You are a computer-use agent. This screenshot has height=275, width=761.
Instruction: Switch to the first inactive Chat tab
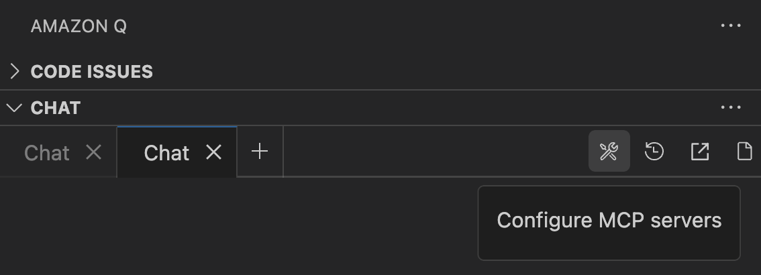(47, 154)
